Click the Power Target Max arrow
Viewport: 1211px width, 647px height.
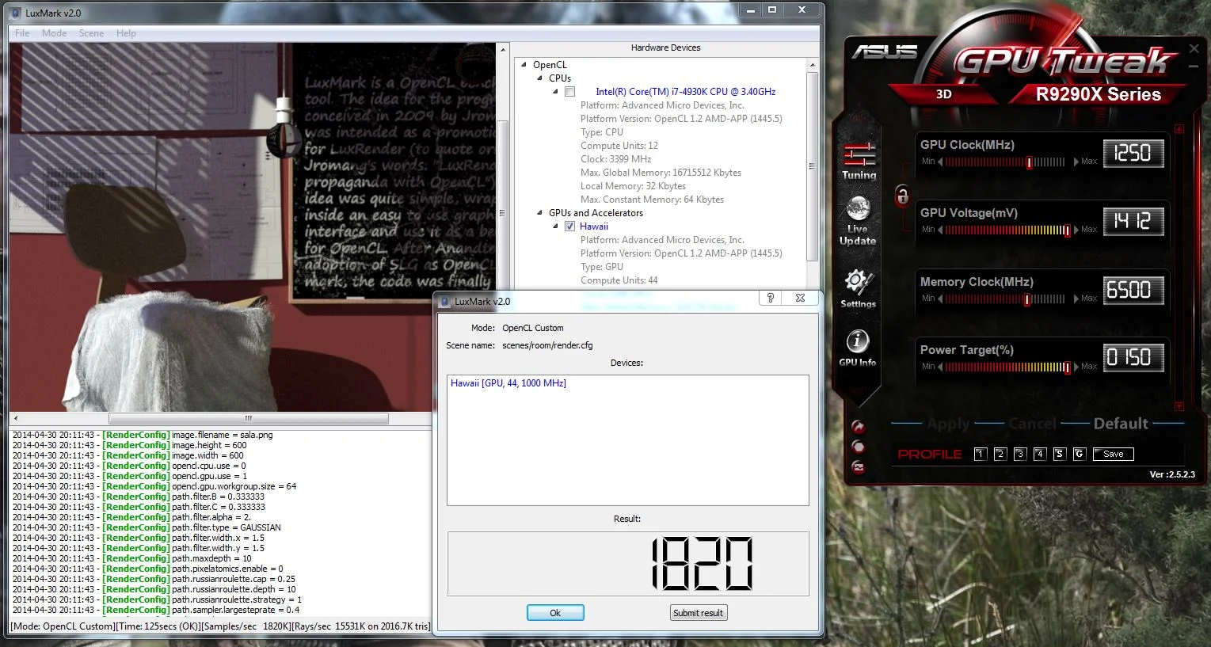pos(1076,367)
